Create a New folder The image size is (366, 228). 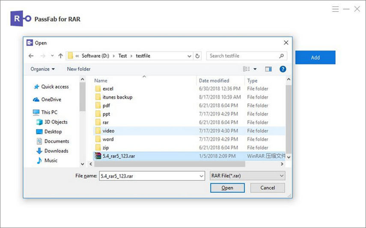coord(79,69)
